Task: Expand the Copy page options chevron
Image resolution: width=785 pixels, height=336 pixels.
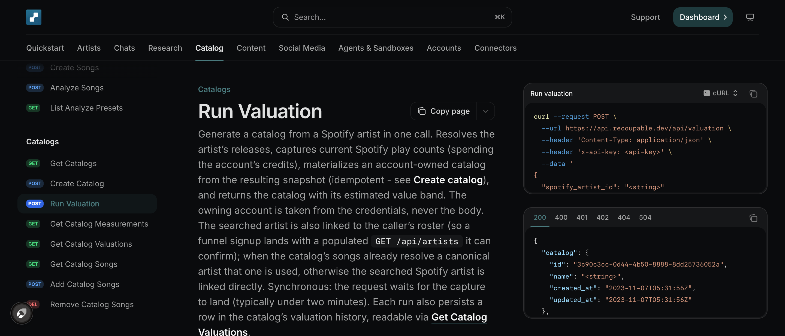Action: 485,111
